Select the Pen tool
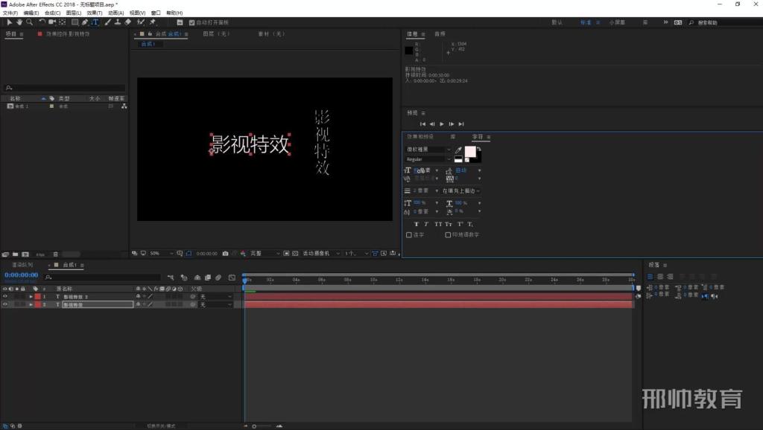The height and width of the screenshot is (430, 763). point(85,22)
